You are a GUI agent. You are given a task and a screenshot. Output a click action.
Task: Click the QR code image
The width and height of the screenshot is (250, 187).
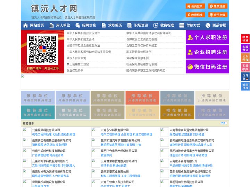[x=42, y=49]
